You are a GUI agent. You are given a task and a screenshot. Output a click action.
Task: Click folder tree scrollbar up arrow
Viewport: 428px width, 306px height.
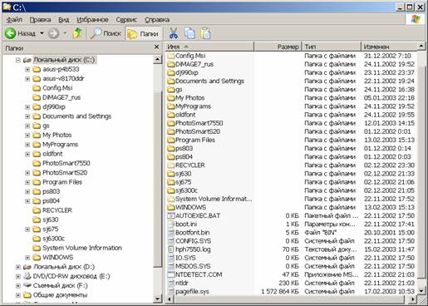point(157,59)
